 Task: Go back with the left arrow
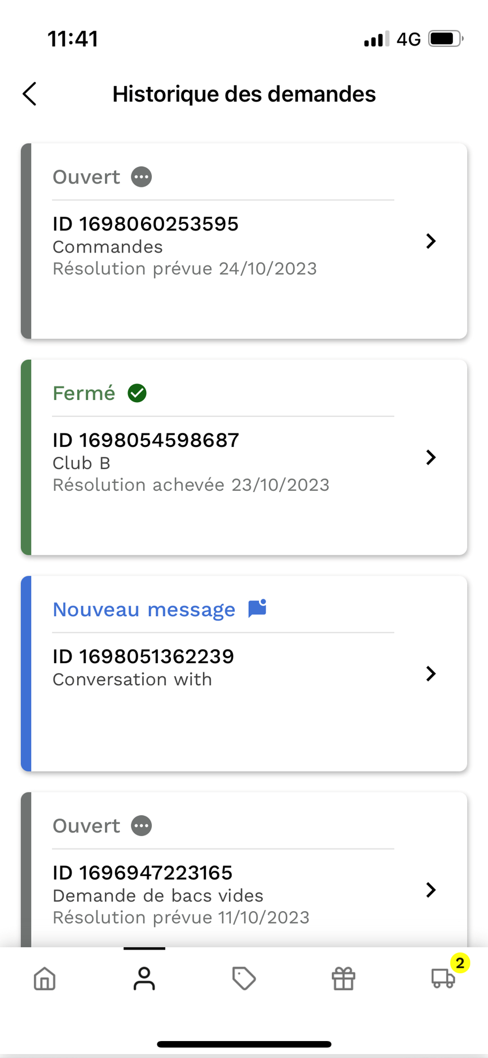coord(30,94)
